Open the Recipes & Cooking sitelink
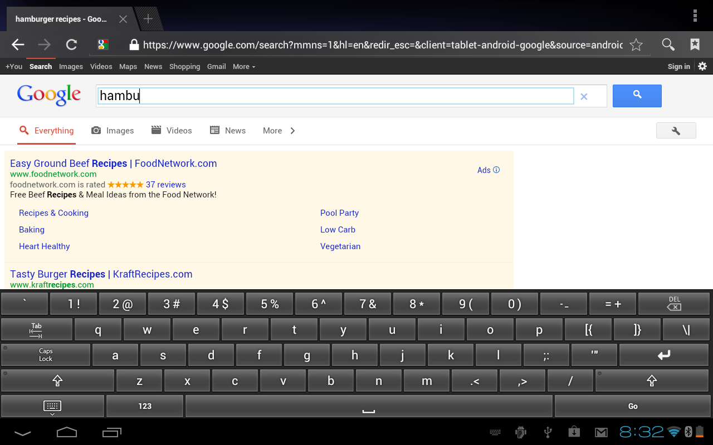The image size is (713, 445). point(53,213)
